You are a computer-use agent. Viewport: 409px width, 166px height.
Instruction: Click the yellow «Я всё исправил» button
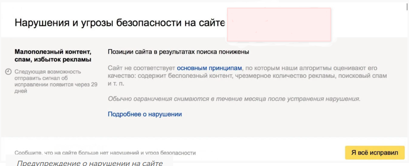click(375, 152)
